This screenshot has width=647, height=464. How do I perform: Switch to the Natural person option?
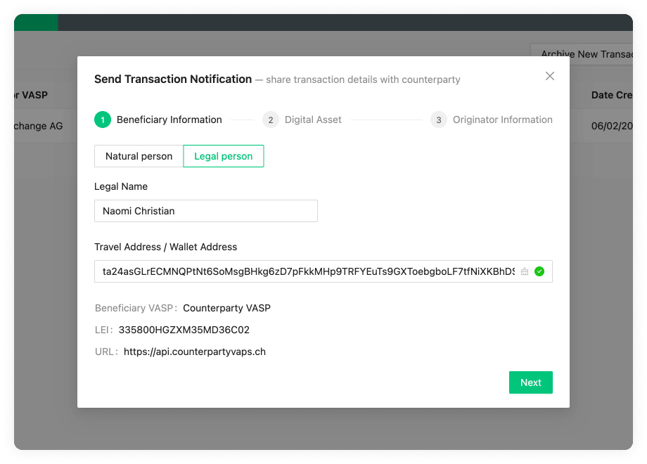click(138, 156)
